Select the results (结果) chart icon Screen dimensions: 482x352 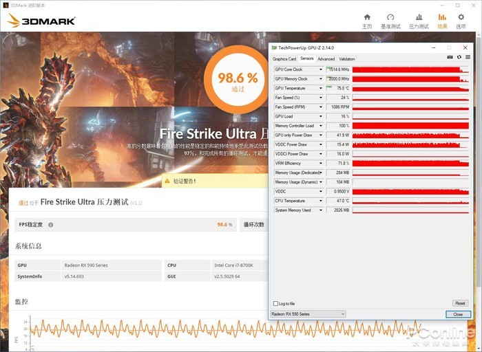coord(442,20)
